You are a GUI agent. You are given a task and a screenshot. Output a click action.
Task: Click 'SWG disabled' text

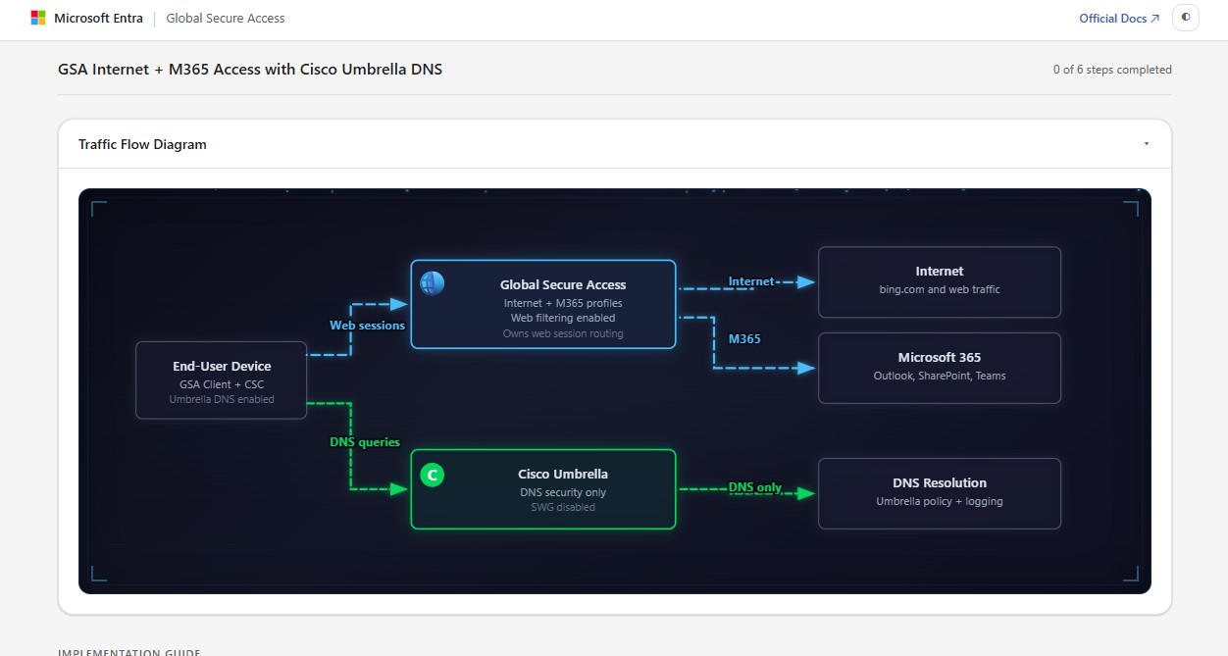click(x=563, y=507)
